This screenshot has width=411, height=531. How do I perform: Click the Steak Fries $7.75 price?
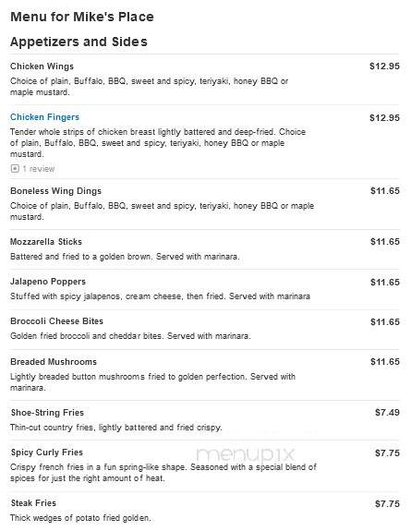387,504
